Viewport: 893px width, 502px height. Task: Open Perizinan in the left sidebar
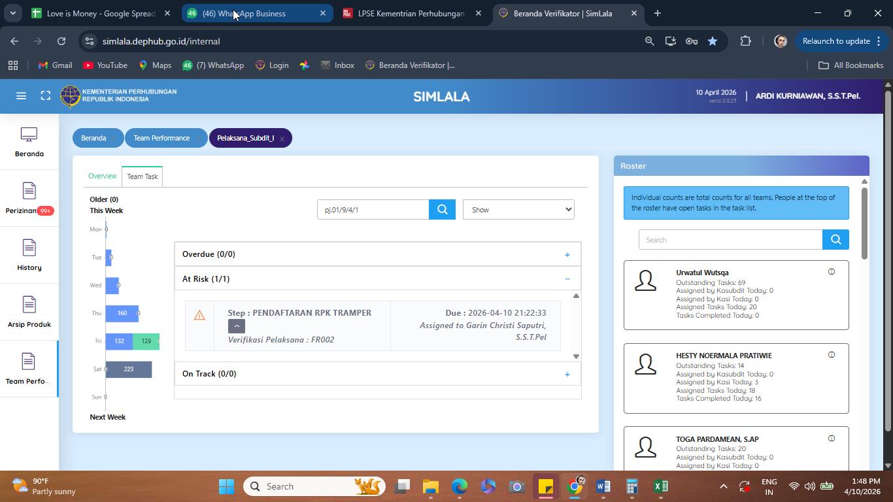[29, 199]
